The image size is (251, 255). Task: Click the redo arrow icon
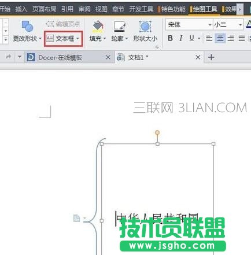pyautogui.click(x=8, y=57)
